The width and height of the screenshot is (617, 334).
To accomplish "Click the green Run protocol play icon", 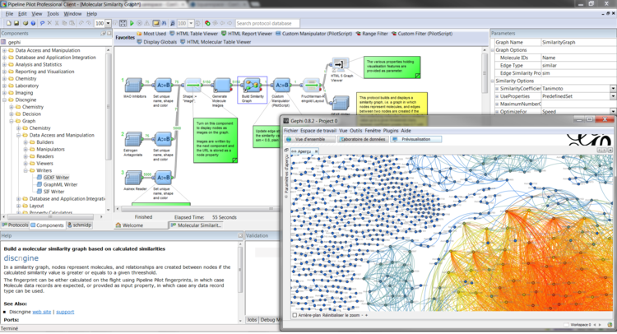I will tap(132, 23).
